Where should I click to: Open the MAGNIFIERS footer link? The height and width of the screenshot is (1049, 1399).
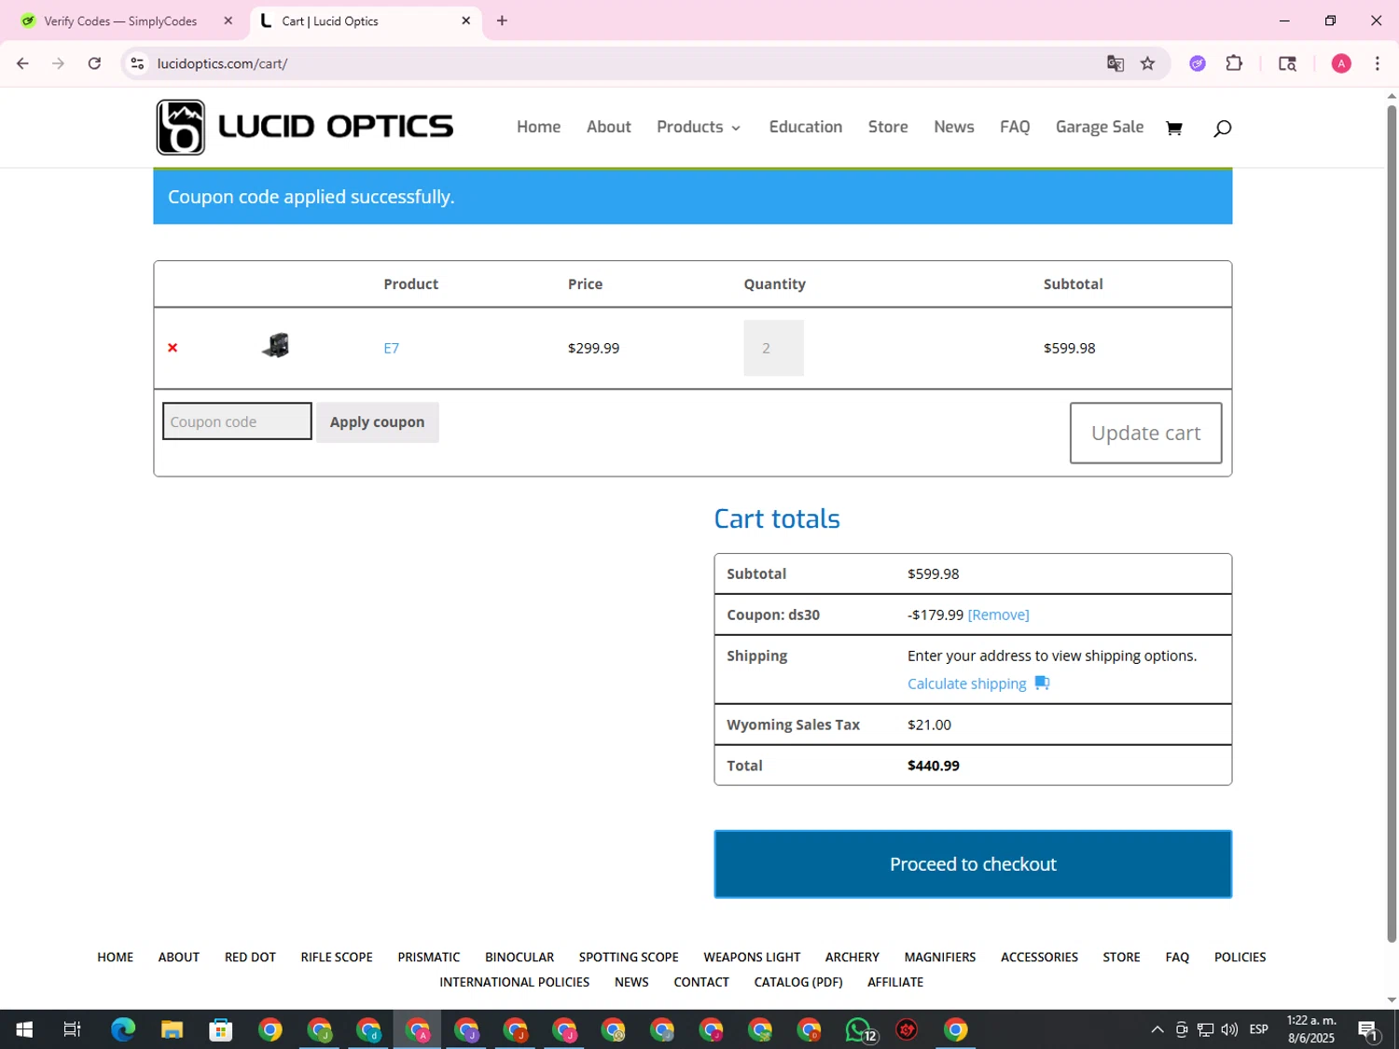tap(940, 957)
